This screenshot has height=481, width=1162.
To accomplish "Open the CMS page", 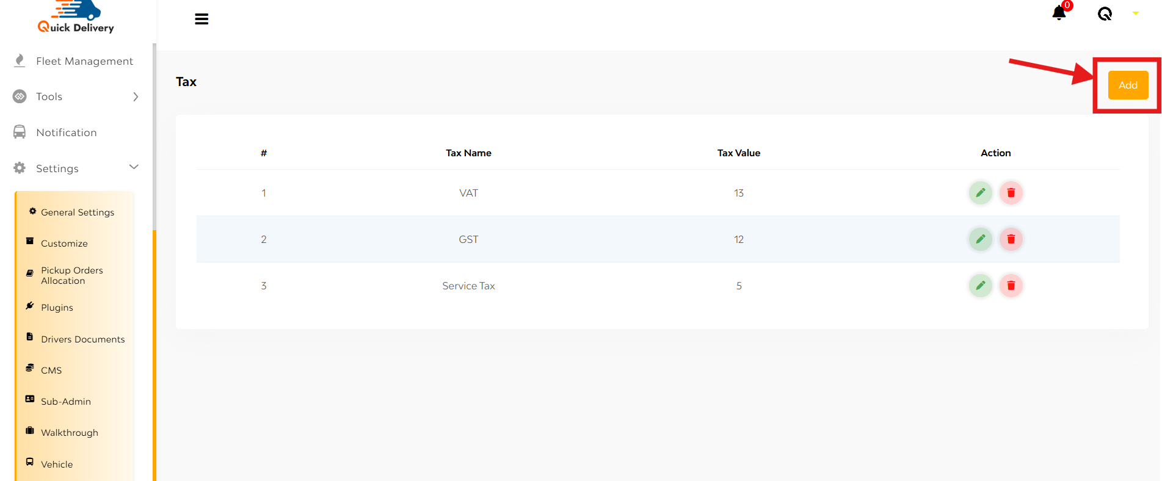I will click(x=51, y=371).
